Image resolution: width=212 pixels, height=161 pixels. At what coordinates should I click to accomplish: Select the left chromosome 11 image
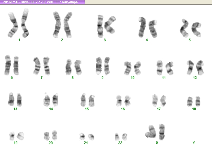click(x=160, y=68)
